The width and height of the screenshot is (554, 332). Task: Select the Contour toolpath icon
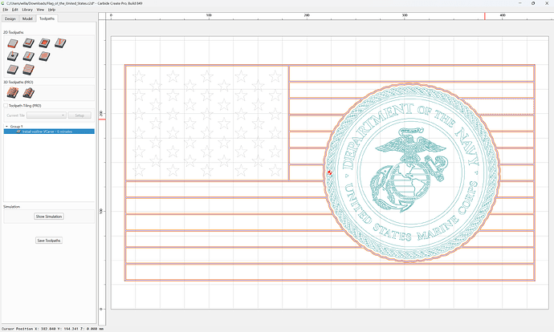(13, 43)
